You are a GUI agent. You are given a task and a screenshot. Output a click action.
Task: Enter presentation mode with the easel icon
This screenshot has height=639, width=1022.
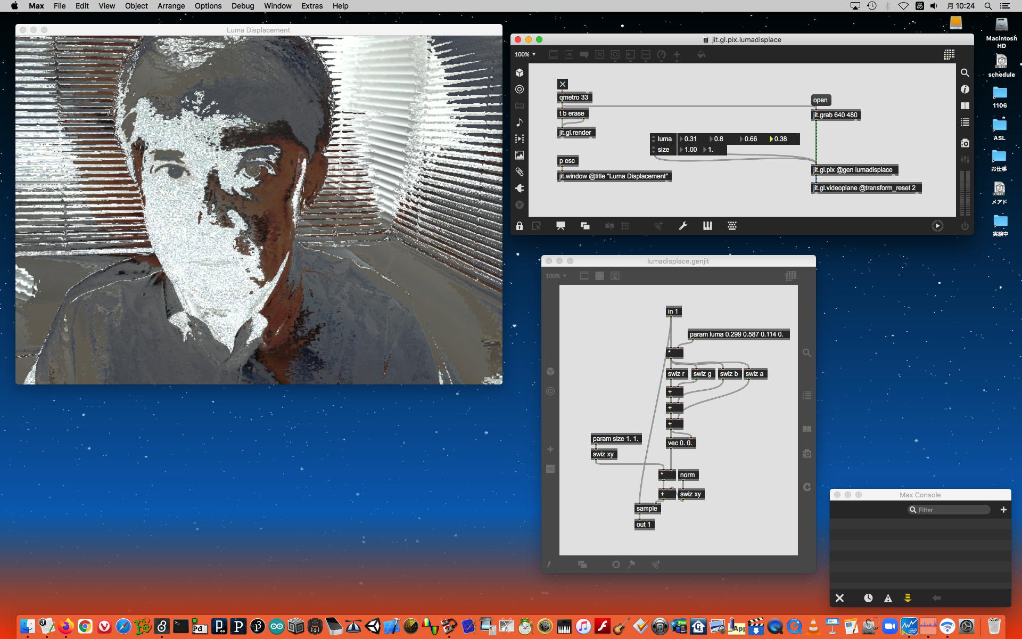pyautogui.click(x=561, y=226)
